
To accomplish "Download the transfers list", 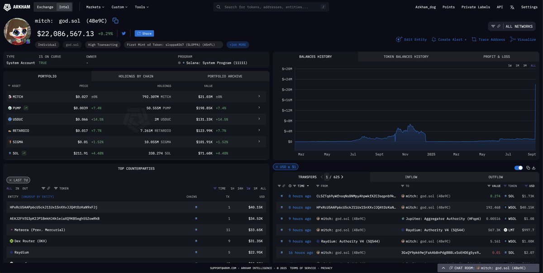I will (534, 168).
